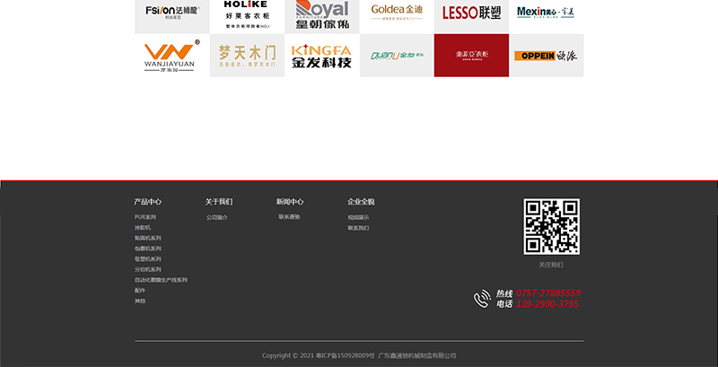Click the red 索菲亚 wardrobe logo
The width and height of the screenshot is (718, 367).
471,56
